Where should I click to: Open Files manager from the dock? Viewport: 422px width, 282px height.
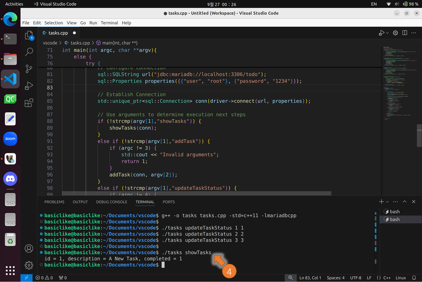(10, 59)
